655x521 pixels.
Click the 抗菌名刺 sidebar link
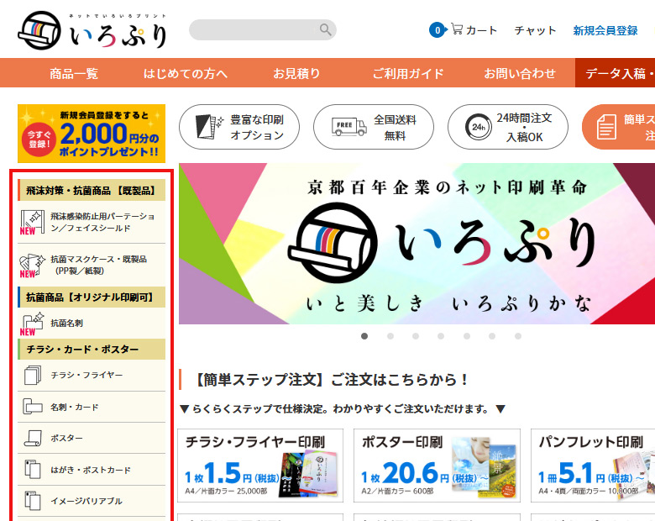67,323
